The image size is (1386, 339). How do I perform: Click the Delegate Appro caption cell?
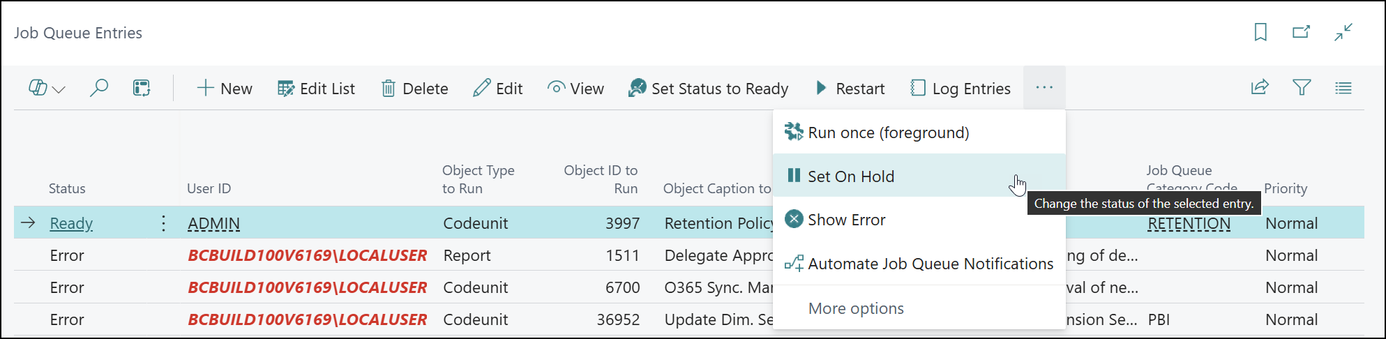718,255
